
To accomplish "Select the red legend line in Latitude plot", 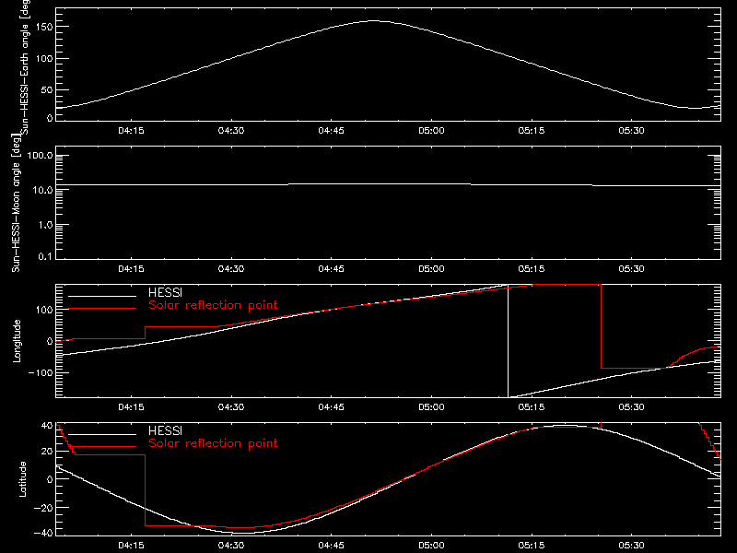I will 102,447.
